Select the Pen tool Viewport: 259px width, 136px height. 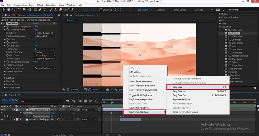point(40,10)
